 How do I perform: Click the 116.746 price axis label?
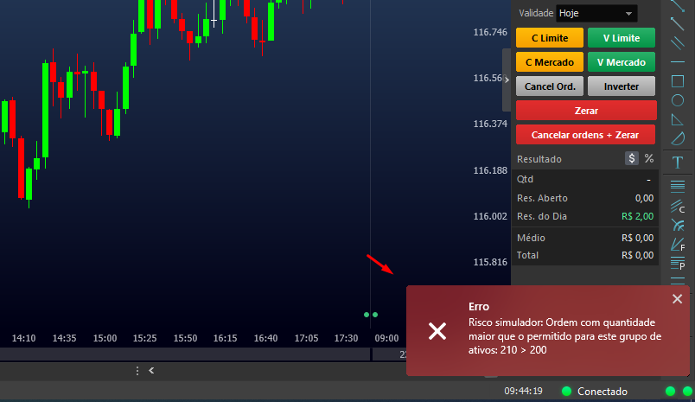490,32
